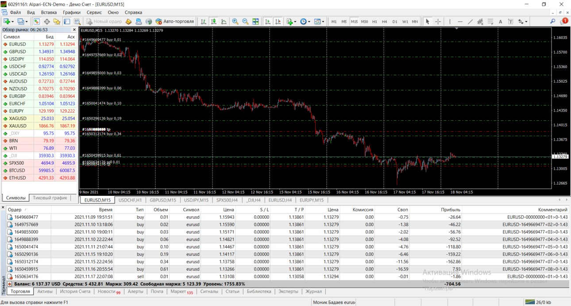The height and width of the screenshot is (306, 571).
Task: Switch chart to candlestick display
Action: tap(214, 21)
